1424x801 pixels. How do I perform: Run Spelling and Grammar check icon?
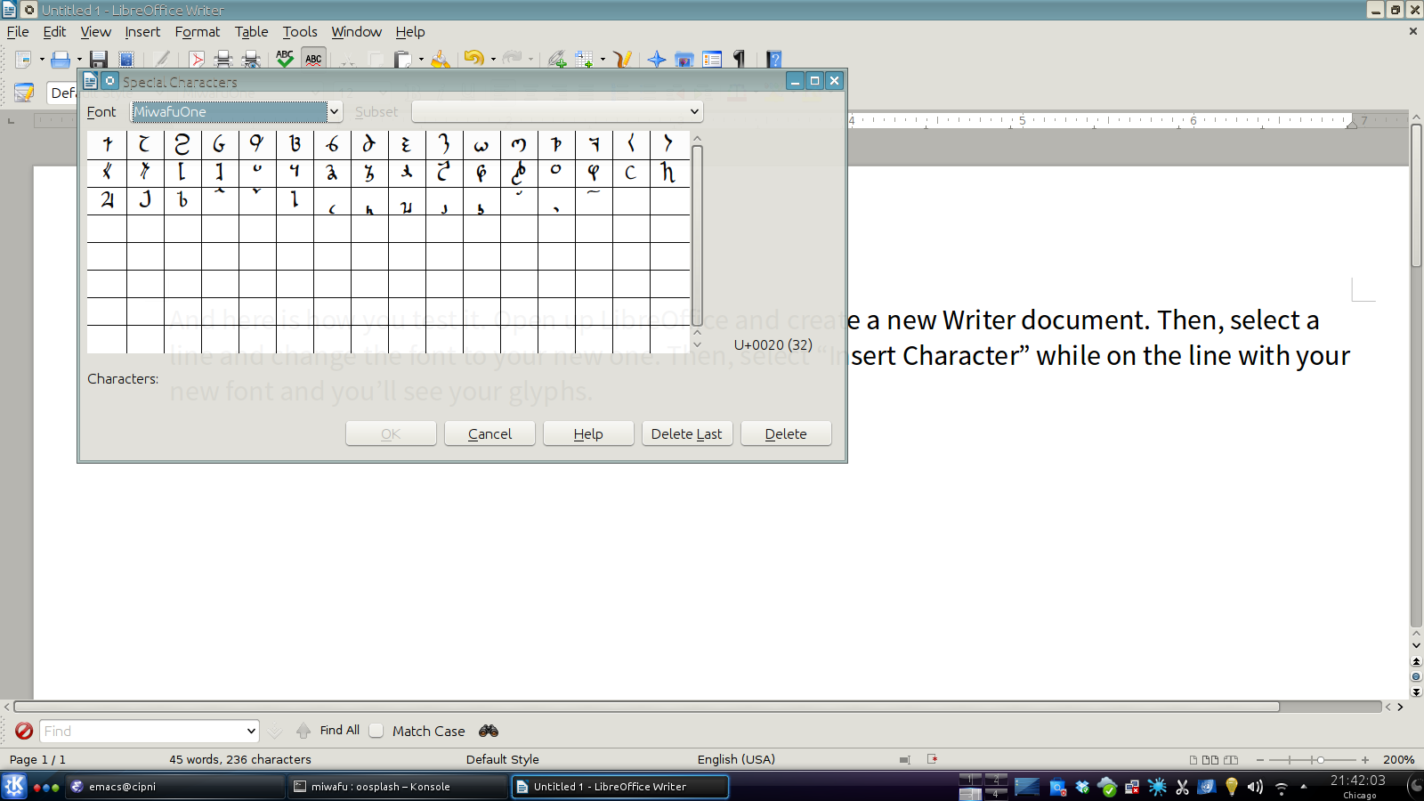[x=285, y=59]
